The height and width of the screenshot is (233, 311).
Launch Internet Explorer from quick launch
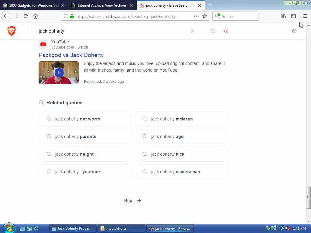[36, 228]
